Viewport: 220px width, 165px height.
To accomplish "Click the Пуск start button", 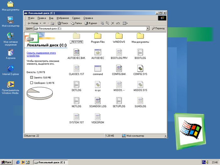I will click(6, 162).
